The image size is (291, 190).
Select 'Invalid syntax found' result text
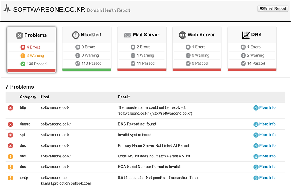pyautogui.click(x=135, y=135)
